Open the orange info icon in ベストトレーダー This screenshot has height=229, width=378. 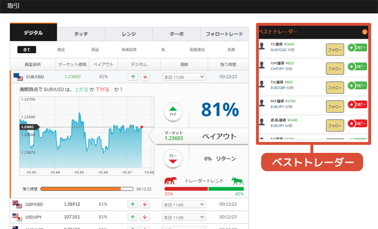tap(364, 32)
